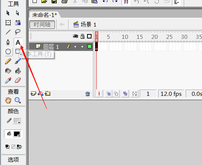
Task: Paste using the clipboard toolbar icon
Action: click(95, 1)
